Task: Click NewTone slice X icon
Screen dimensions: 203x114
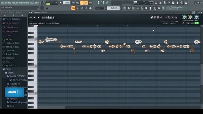Action: [155, 17]
